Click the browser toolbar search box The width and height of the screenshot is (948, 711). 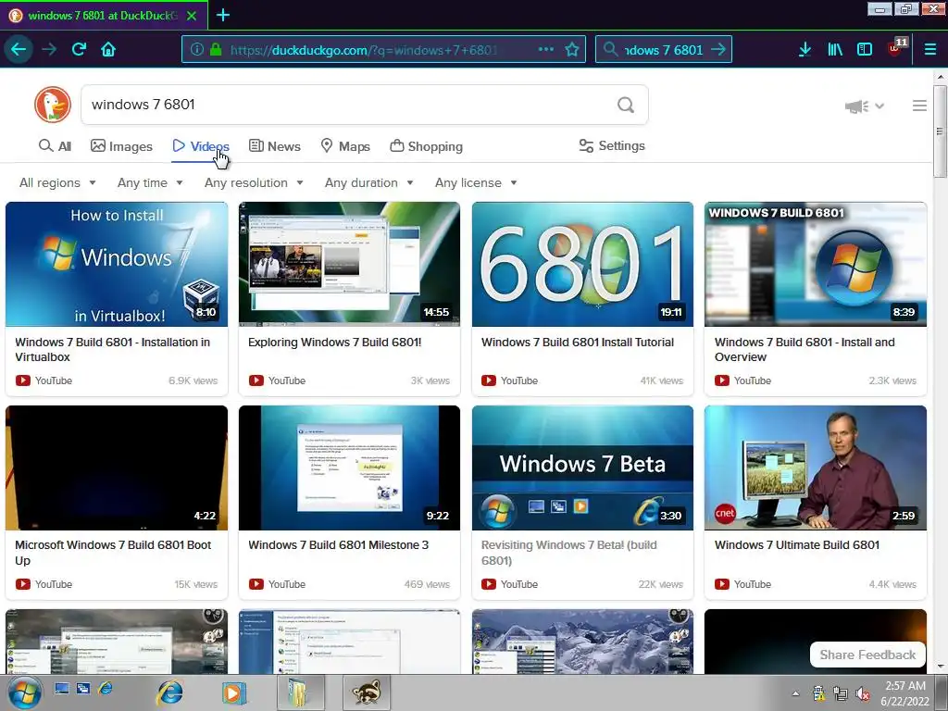663,49
